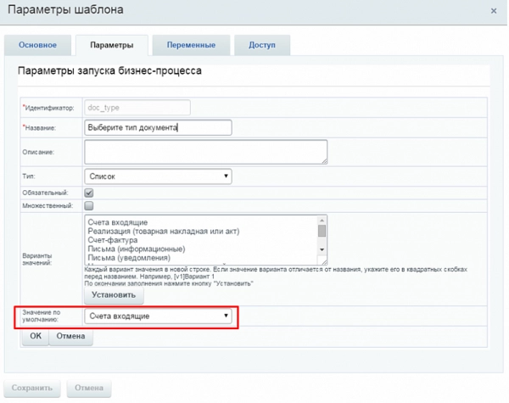Click scroll-up arrow of values list
Screen dimensions: 509x403
pyautogui.click(x=322, y=221)
